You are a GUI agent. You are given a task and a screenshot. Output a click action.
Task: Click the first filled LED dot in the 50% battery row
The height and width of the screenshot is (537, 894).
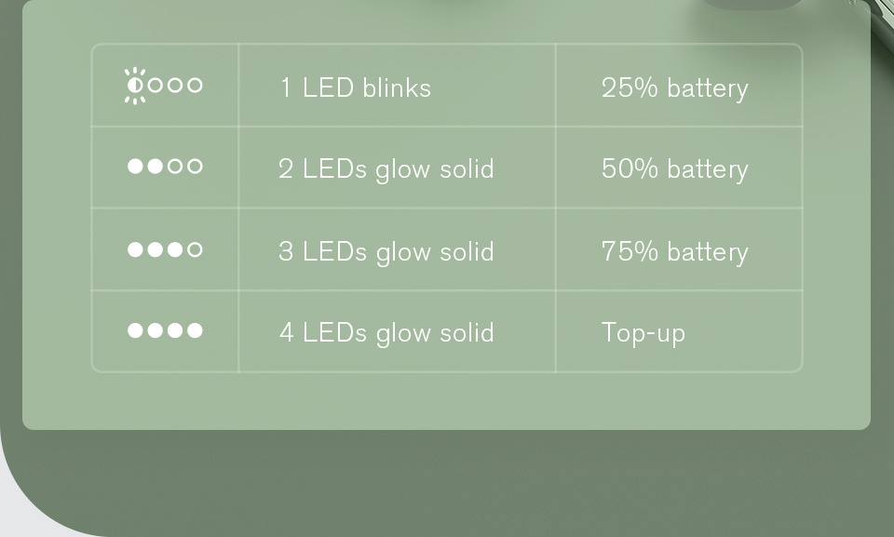click(x=135, y=166)
